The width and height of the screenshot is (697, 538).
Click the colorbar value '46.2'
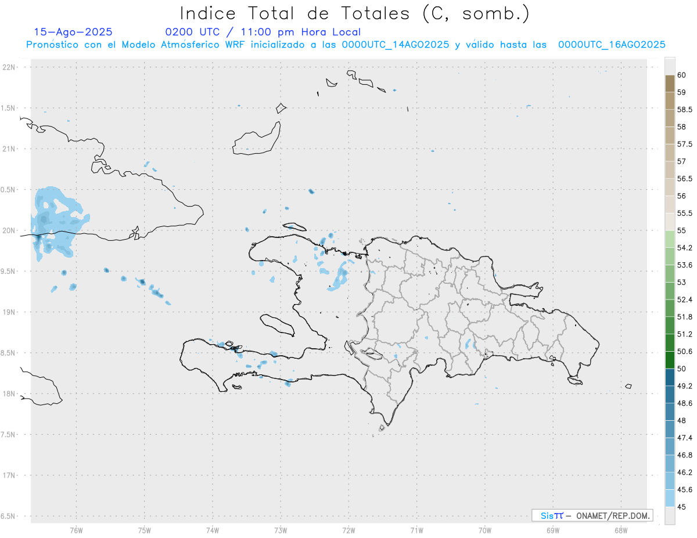pyautogui.click(x=685, y=472)
